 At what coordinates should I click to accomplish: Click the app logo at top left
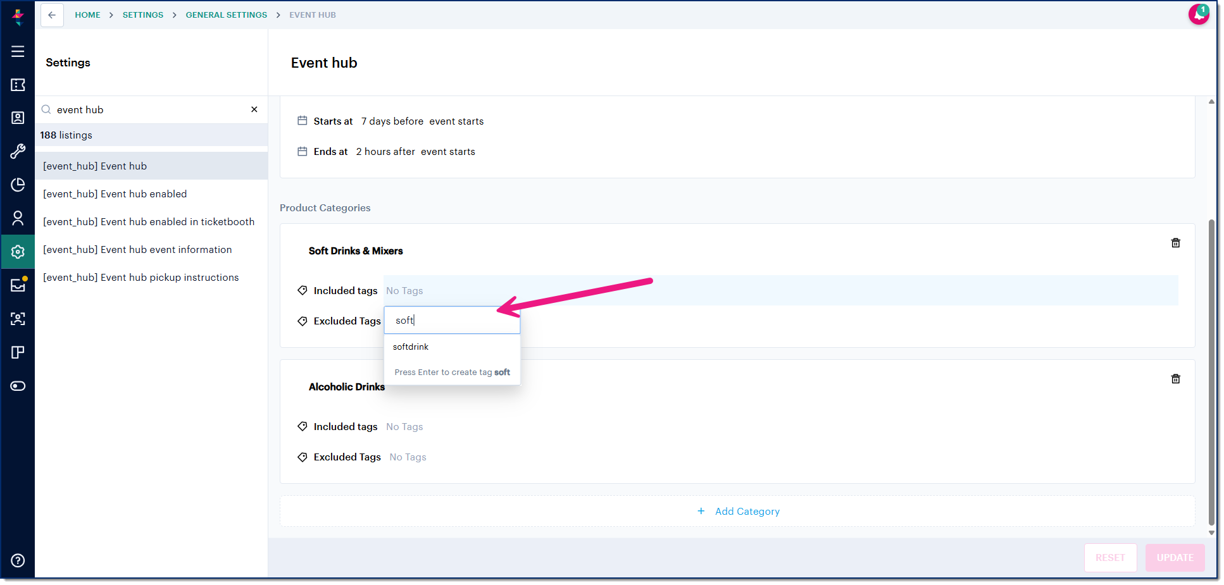(x=18, y=16)
